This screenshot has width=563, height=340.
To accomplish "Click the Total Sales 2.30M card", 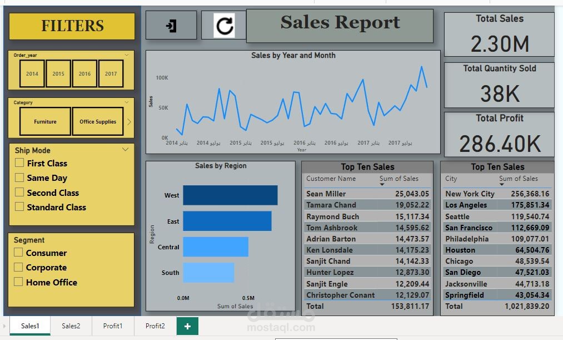I will (499, 35).
